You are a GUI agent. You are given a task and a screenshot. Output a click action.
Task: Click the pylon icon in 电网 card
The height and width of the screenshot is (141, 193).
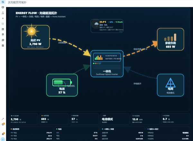170,82
